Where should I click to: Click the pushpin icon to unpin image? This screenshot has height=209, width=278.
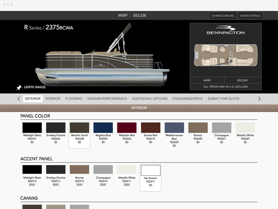click(x=19, y=87)
